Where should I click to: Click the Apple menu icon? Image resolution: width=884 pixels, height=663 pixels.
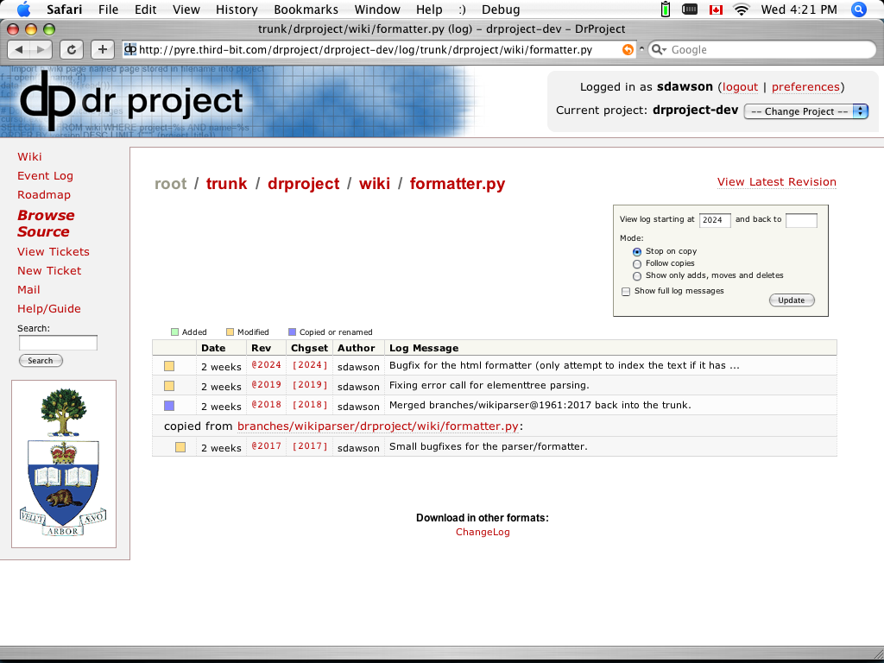coord(23,9)
